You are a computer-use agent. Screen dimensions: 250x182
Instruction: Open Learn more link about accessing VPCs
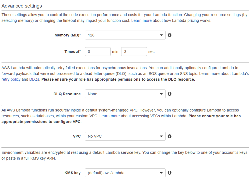[109, 116]
